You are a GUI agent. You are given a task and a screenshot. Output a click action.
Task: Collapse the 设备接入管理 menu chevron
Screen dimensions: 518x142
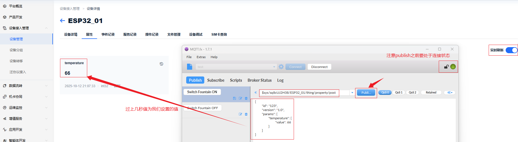pos(46,28)
